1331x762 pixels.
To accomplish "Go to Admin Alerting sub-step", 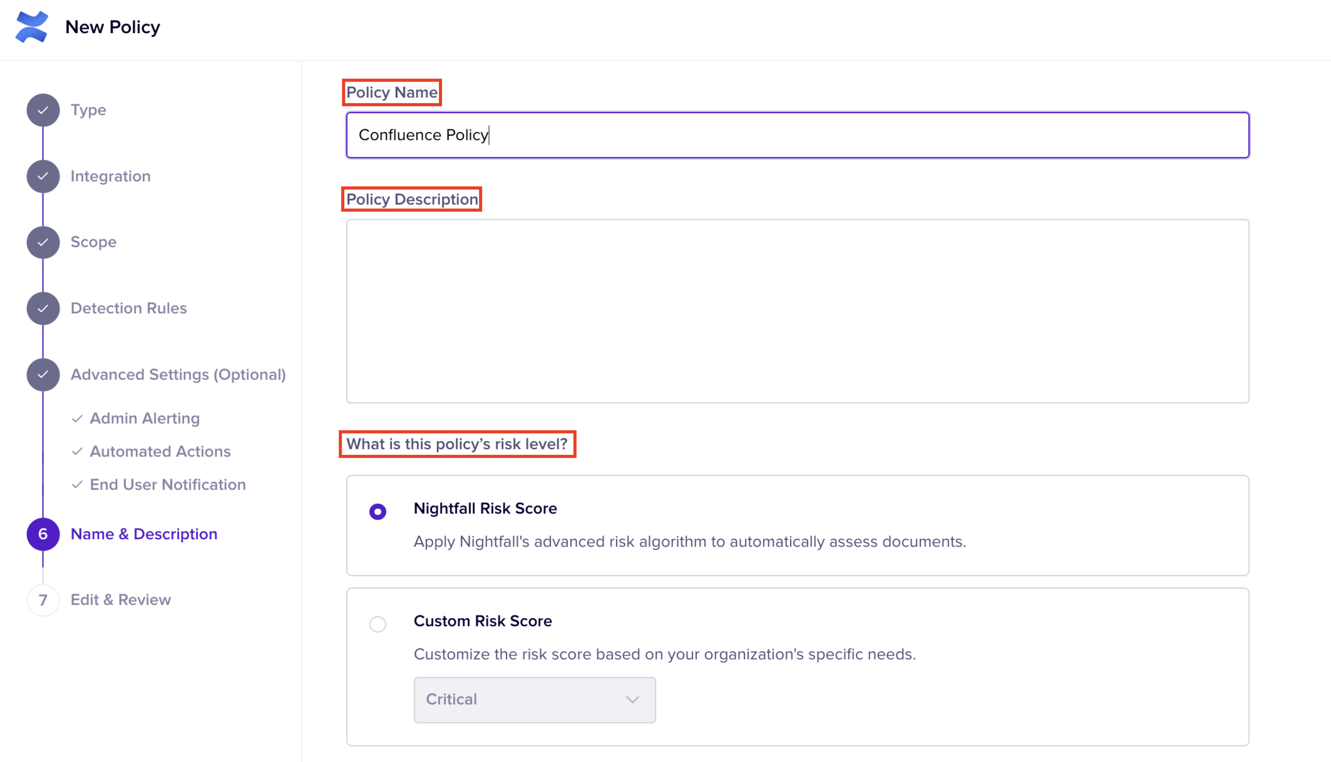I will point(145,418).
